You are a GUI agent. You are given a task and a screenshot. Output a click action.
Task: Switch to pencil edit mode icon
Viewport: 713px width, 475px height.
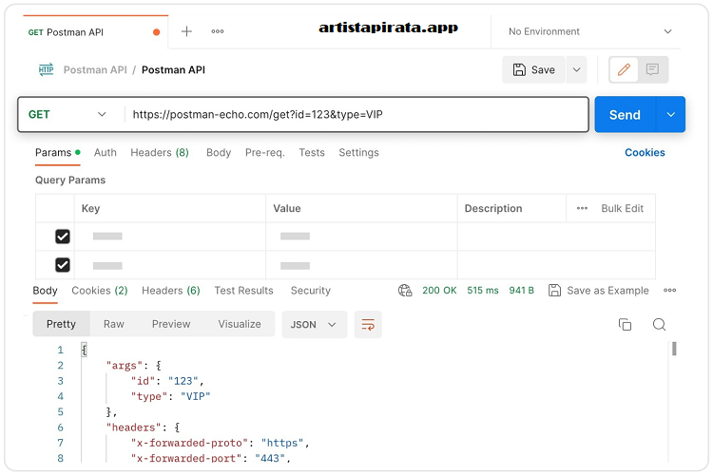624,69
